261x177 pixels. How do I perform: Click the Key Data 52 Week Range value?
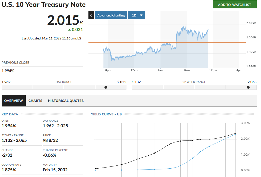pyautogui.click(x=14, y=140)
